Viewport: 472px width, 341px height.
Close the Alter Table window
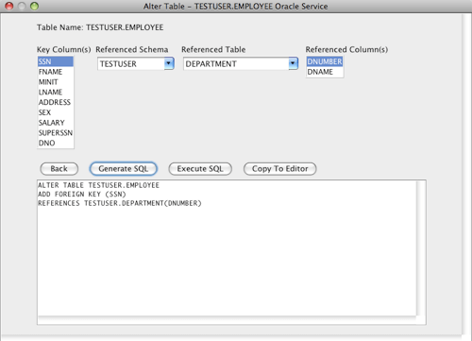[x=9, y=6]
